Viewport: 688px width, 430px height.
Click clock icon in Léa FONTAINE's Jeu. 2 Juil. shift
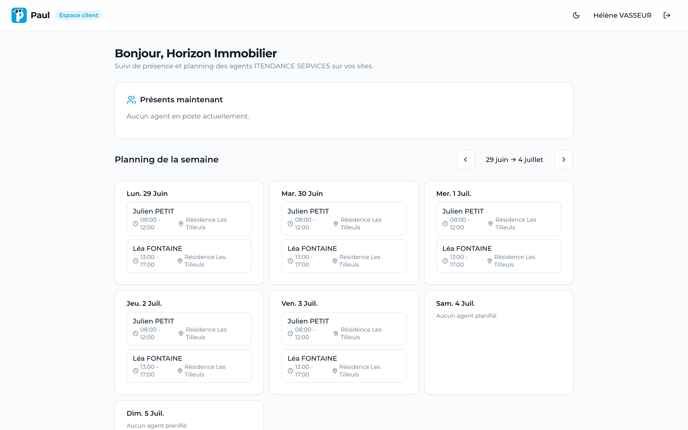tap(135, 371)
